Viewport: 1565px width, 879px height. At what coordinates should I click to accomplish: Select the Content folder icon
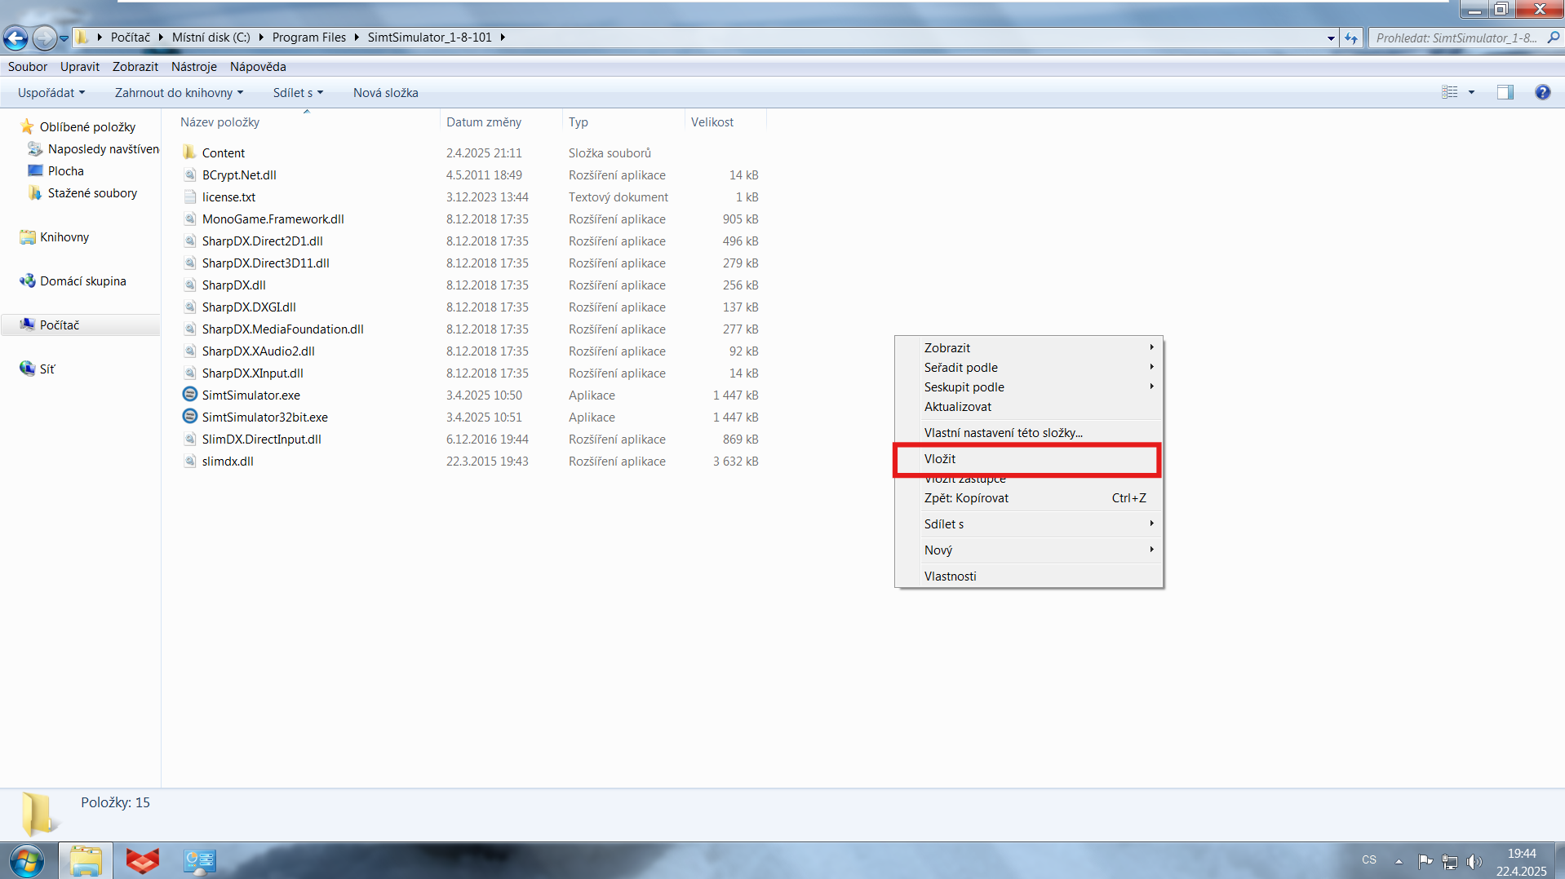tap(190, 152)
